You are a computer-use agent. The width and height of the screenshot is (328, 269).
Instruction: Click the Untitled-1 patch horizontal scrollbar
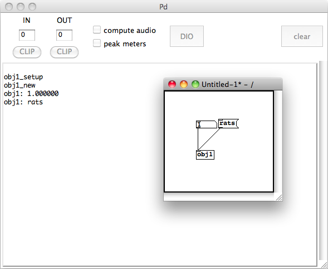pyautogui.click(x=219, y=196)
